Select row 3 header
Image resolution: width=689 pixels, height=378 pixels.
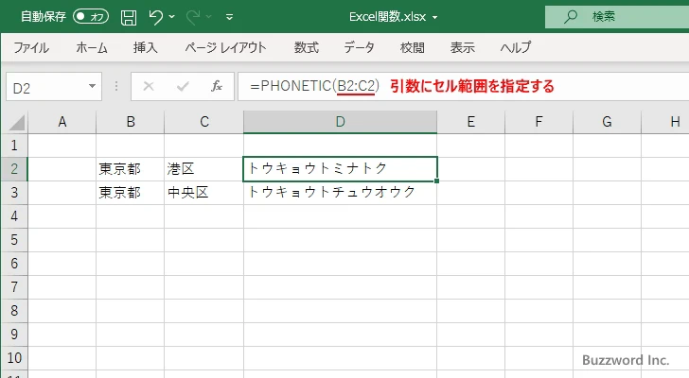point(14,193)
